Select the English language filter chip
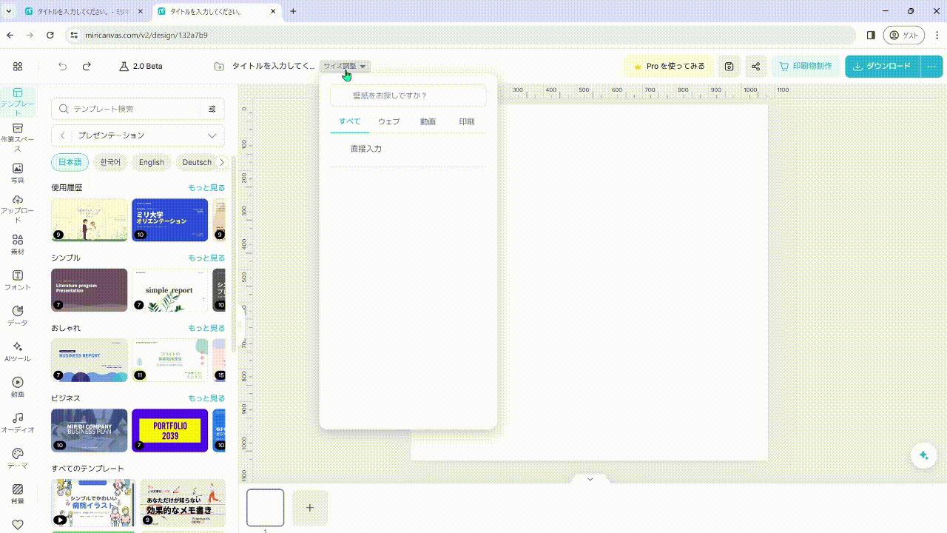Image resolution: width=947 pixels, height=533 pixels. [151, 162]
